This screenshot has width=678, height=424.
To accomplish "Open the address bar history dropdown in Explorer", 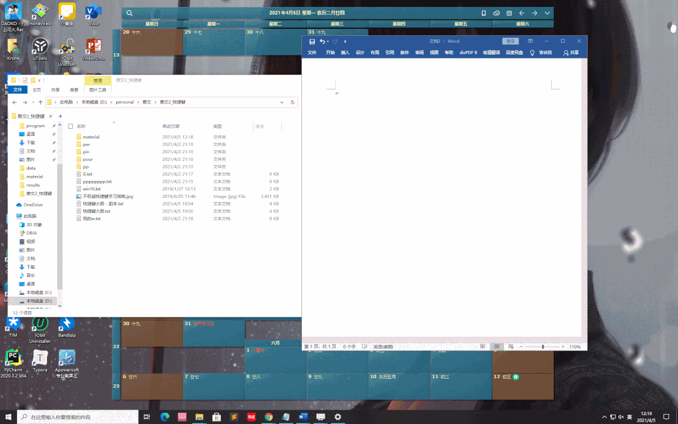I will [x=281, y=102].
